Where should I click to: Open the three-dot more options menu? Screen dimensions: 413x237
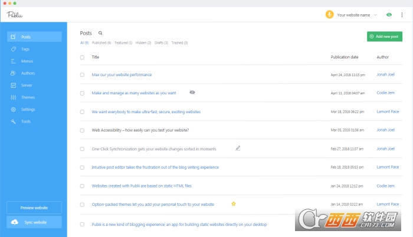(402, 15)
